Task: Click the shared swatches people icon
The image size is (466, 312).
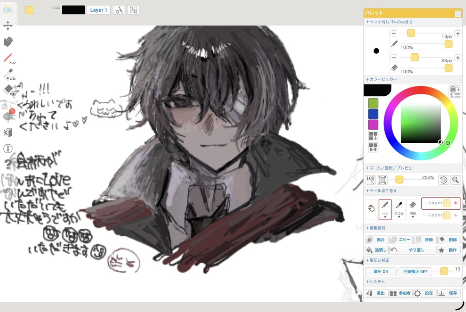Action: point(373,147)
